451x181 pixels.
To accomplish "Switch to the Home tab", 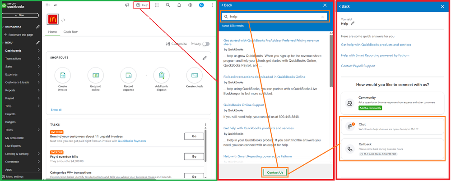I will pos(52,32).
